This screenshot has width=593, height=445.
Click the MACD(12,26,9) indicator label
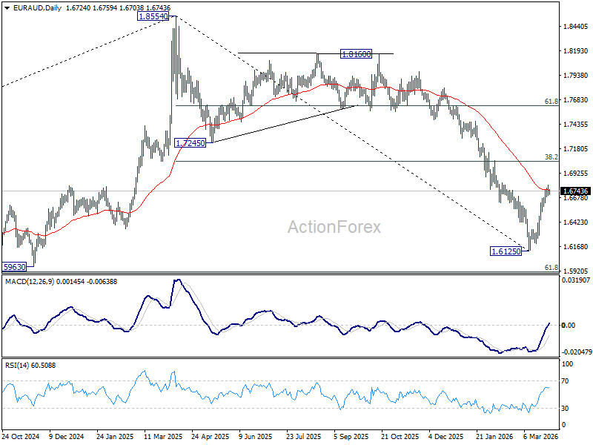(30, 282)
